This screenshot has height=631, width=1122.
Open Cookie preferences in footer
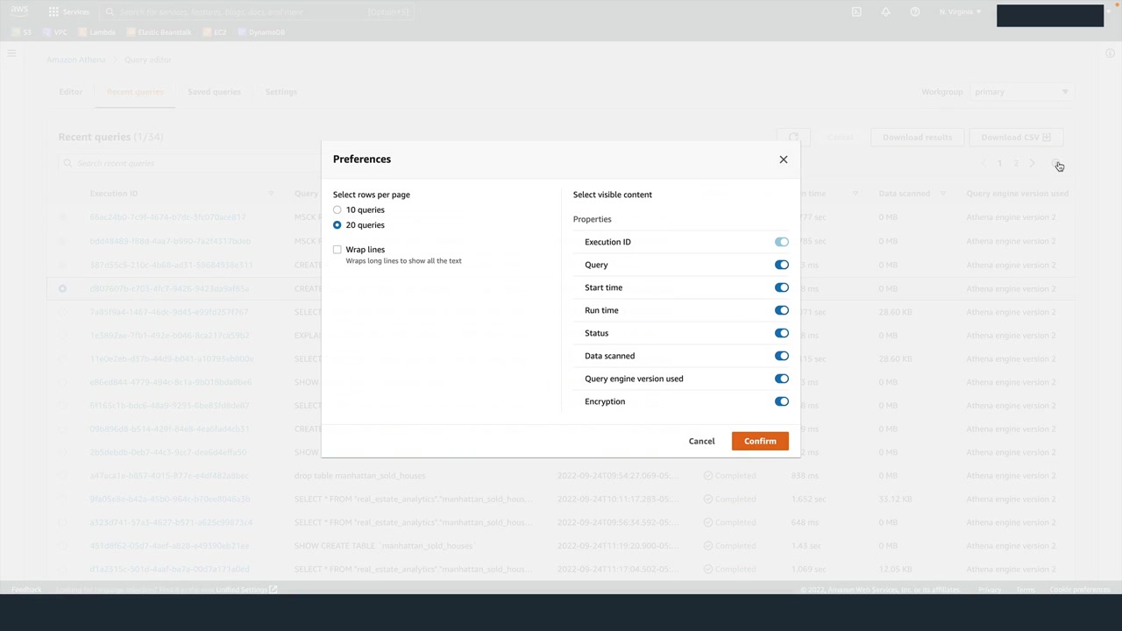[x=1080, y=590]
